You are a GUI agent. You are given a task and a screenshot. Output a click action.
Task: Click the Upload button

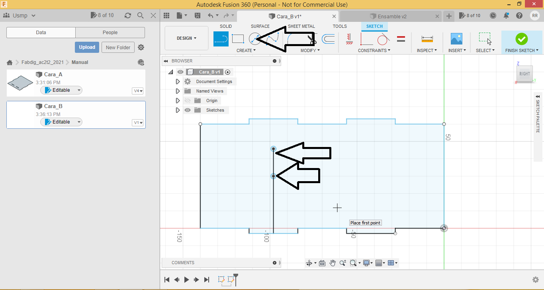(x=87, y=47)
